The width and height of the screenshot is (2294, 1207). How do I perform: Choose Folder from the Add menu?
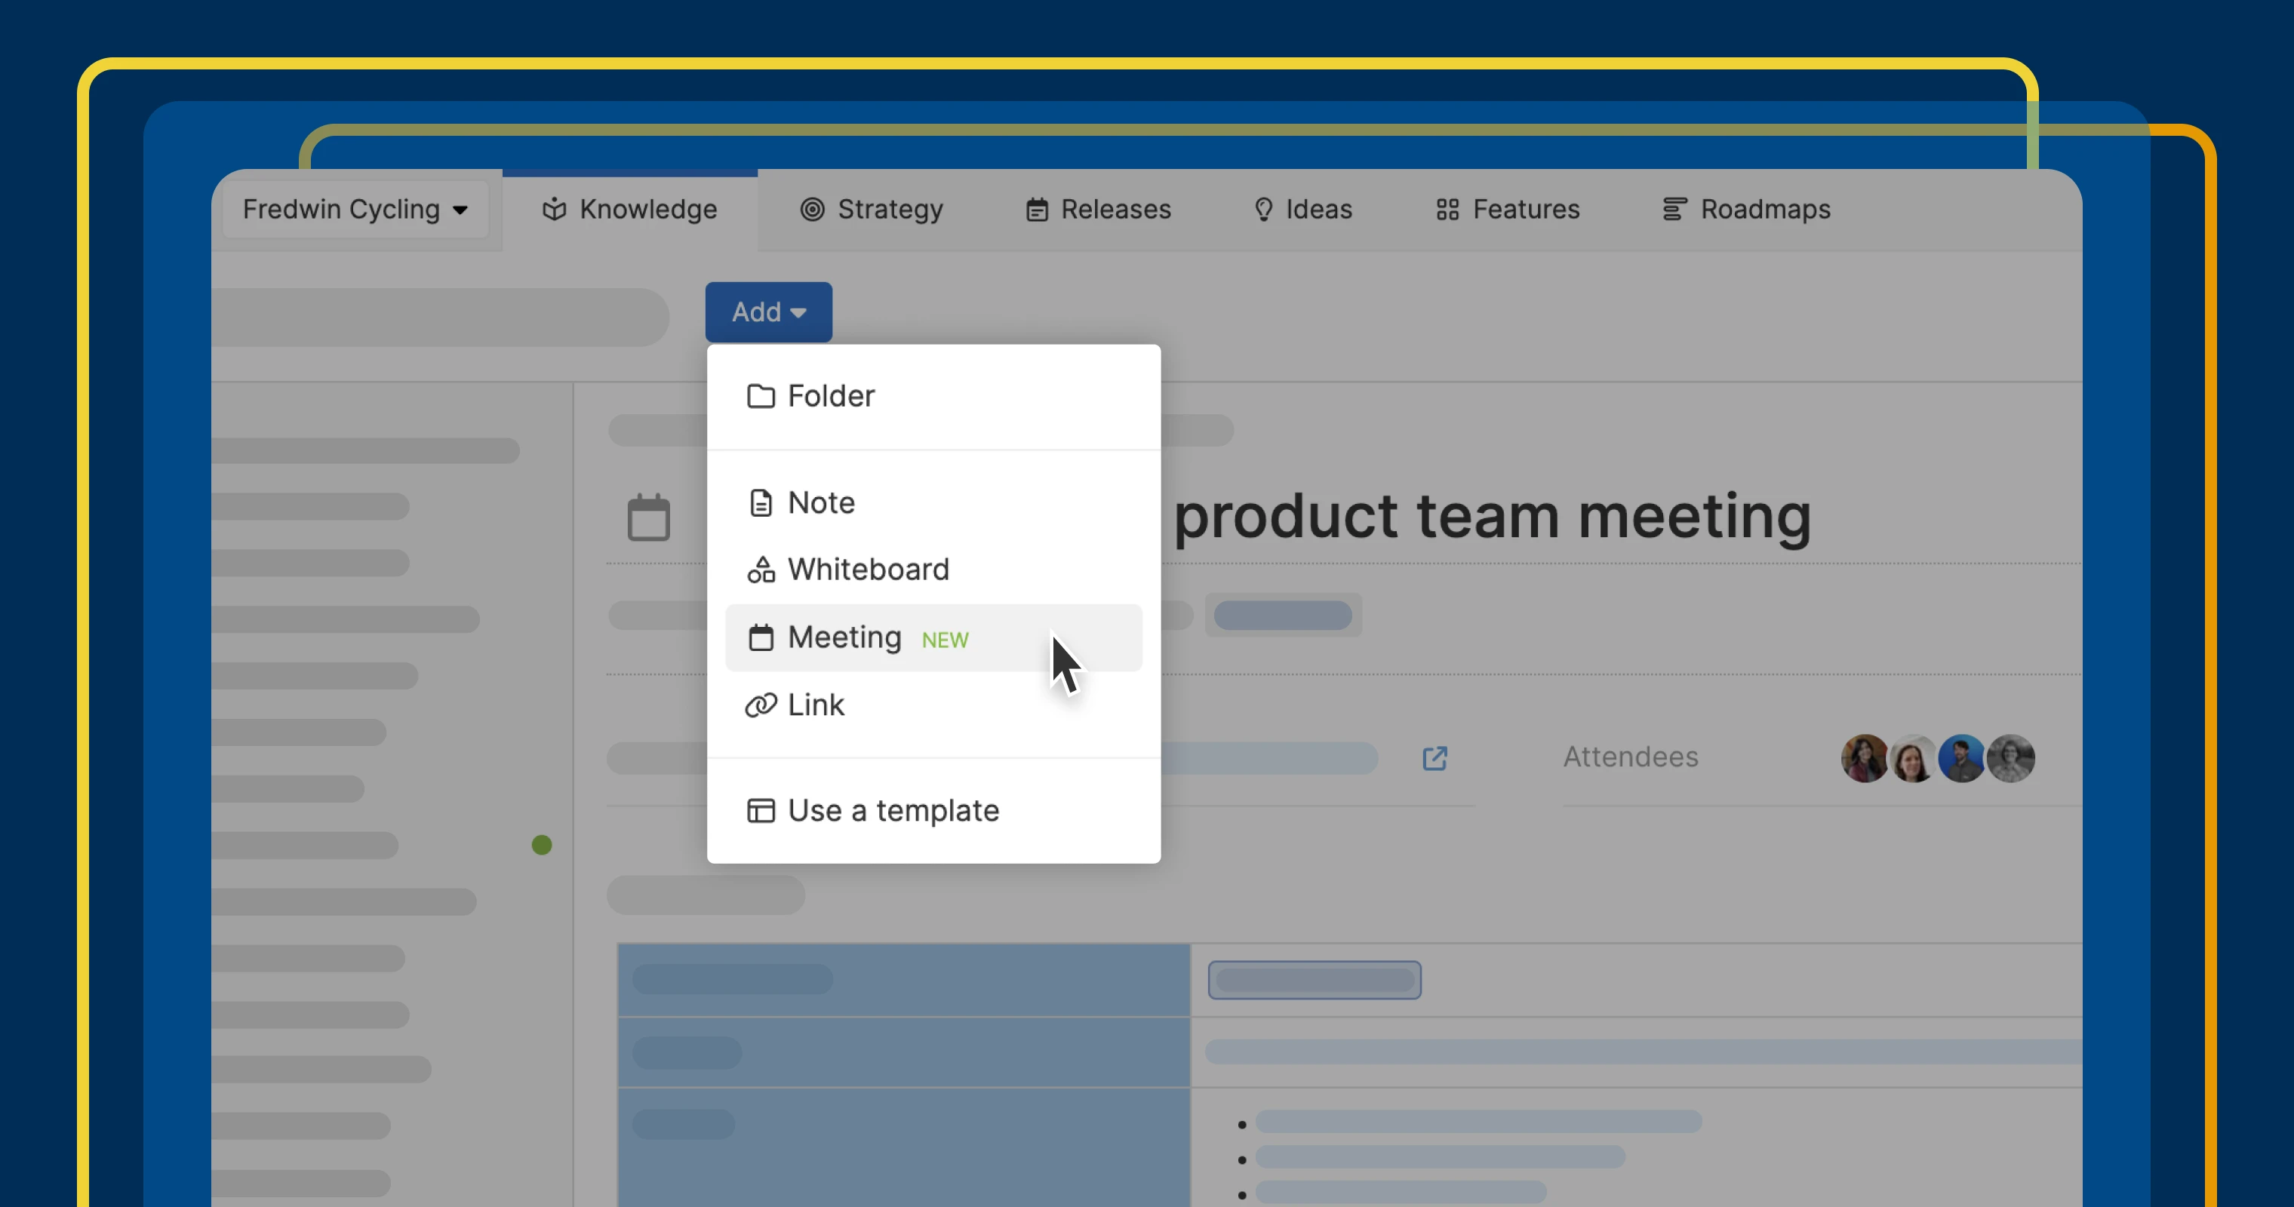point(830,396)
